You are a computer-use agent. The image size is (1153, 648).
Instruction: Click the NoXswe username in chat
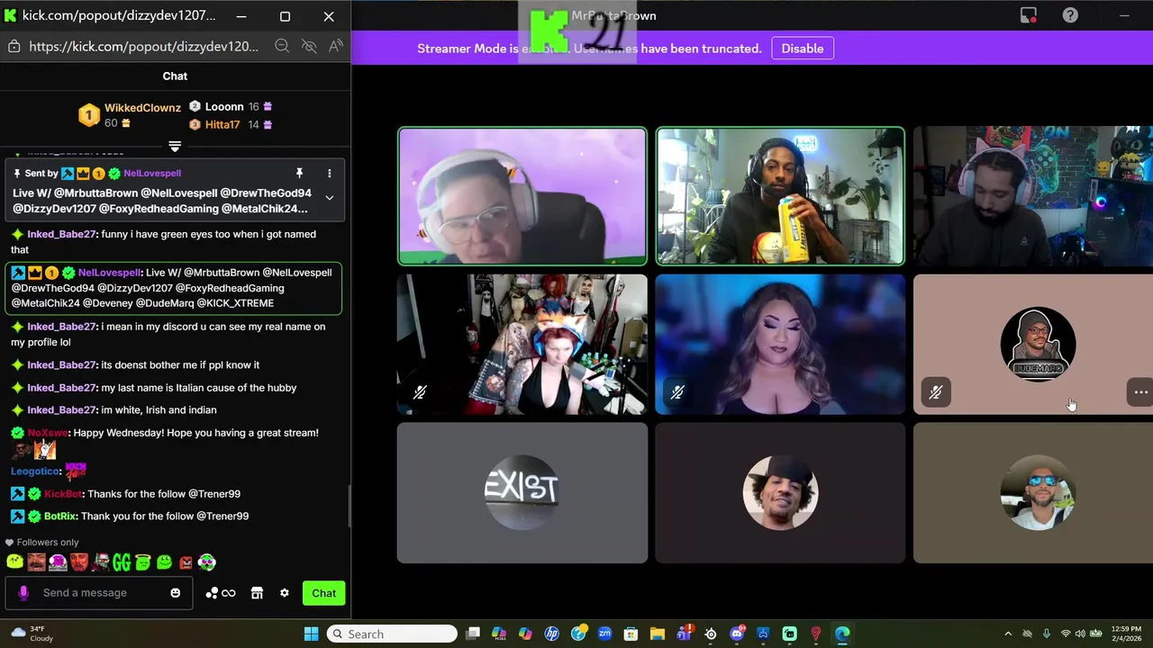(x=47, y=433)
